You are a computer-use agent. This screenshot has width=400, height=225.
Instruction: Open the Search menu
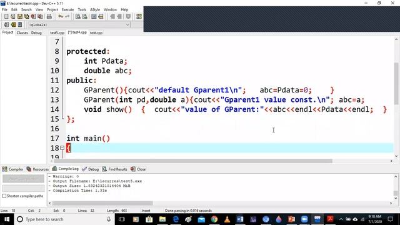[x=26, y=10]
